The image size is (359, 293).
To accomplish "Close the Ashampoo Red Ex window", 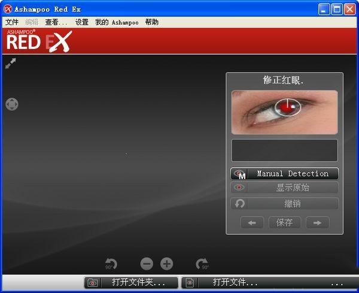I will coord(350,10).
